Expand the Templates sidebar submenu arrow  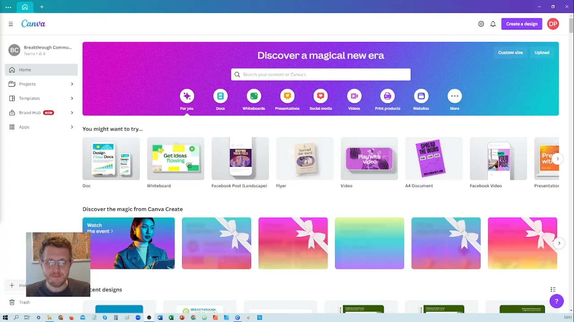click(72, 98)
